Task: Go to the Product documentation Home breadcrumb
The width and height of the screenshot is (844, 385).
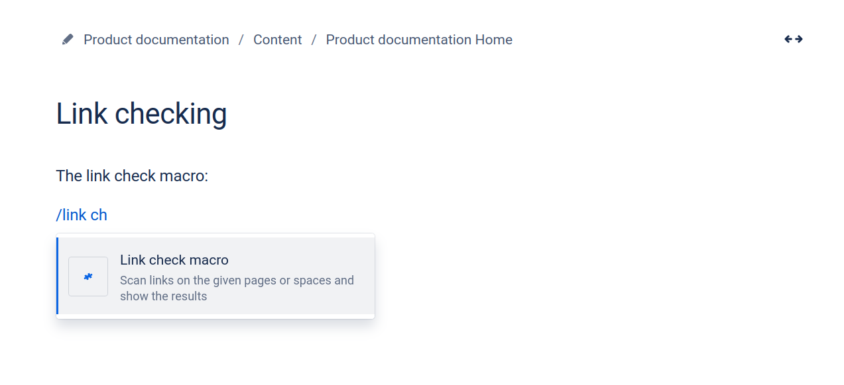Action: click(419, 40)
